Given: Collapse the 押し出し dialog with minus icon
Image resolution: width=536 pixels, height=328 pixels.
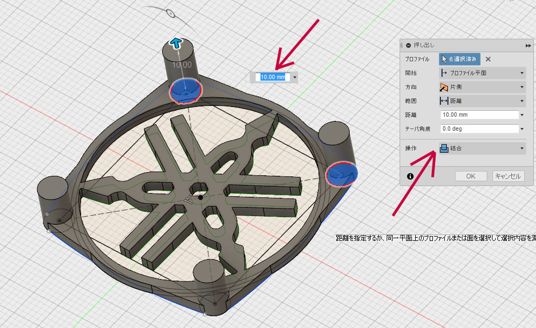Looking at the screenshot, I should click(408, 46).
